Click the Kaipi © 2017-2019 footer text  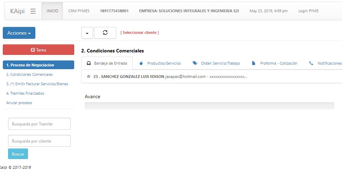(x=15, y=167)
